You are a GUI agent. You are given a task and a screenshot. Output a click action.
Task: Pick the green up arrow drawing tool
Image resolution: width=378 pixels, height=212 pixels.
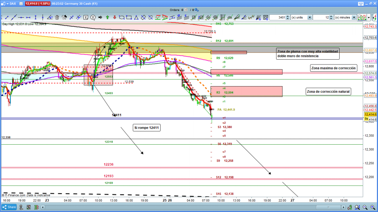(x=107, y=17)
